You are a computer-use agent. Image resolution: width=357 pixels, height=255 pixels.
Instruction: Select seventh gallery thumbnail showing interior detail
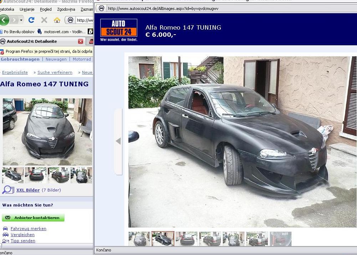(280, 239)
